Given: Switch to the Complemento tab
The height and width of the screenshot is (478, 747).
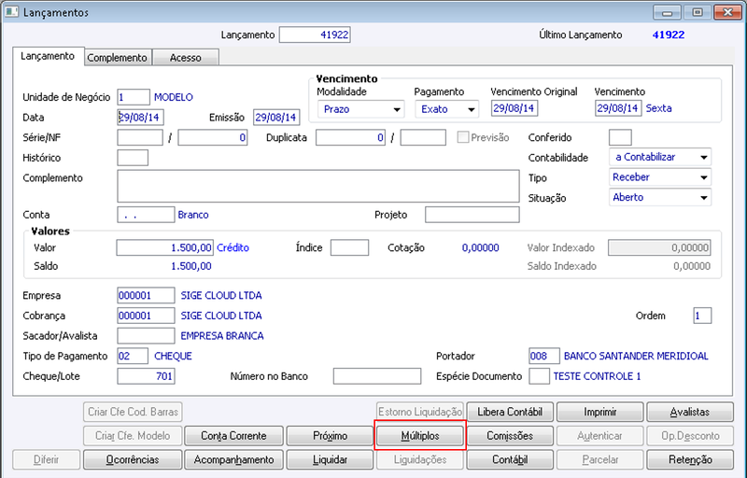Looking at the screenshot, I should [x=118, y=58].
